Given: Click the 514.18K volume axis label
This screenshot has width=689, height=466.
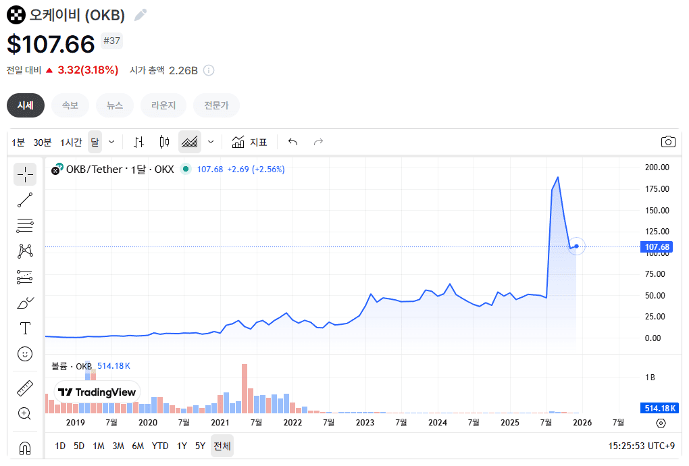Looking at the screenshot, I should [659, 409].
